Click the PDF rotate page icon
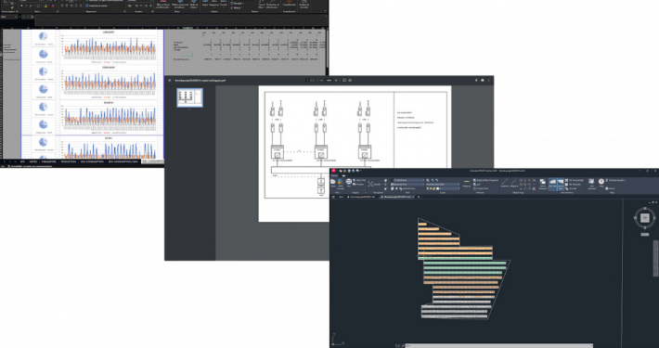The image size is (659, 348). (350, 81)
